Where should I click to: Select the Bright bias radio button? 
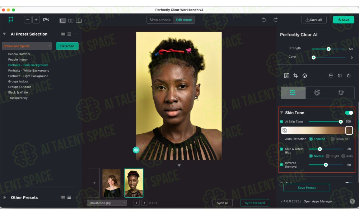click(327, 156)
